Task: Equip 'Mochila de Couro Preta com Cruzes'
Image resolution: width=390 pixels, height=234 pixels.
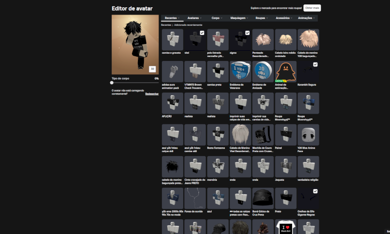Action: 263,135
